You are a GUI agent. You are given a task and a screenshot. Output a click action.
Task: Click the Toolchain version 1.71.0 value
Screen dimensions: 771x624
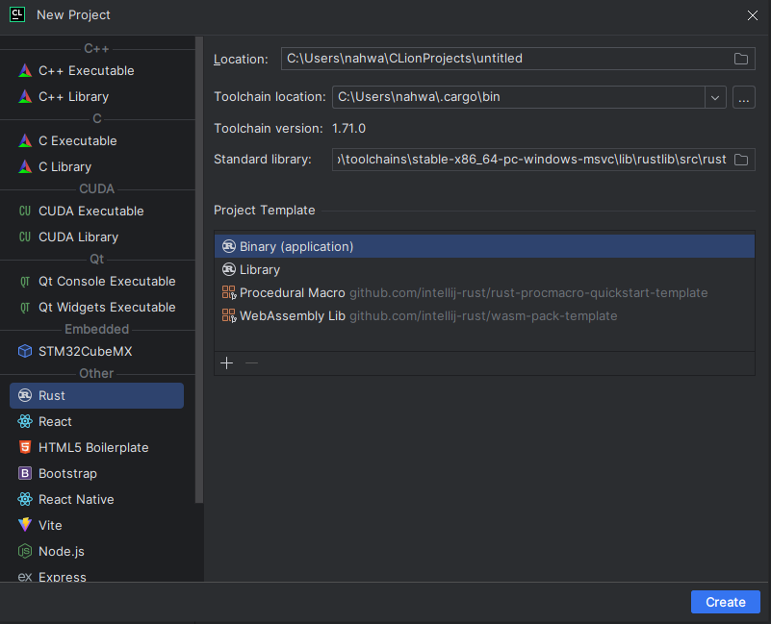[x=348, y=129]
